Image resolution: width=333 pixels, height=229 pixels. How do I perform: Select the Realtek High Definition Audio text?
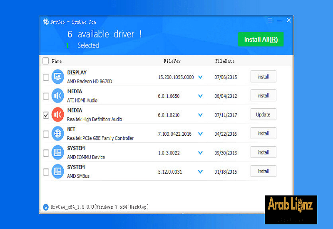point(94,119)
